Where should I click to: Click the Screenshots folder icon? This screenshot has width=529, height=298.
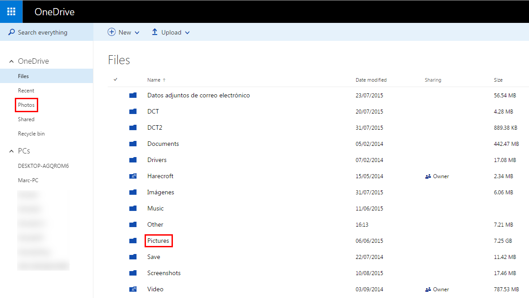[x=133, y=273]
